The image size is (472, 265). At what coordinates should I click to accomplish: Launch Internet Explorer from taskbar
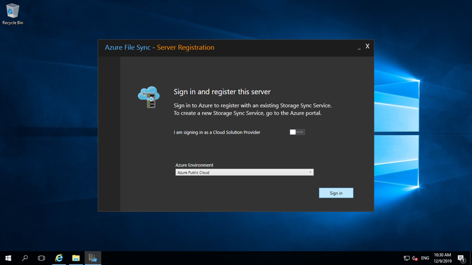point(59,258)
